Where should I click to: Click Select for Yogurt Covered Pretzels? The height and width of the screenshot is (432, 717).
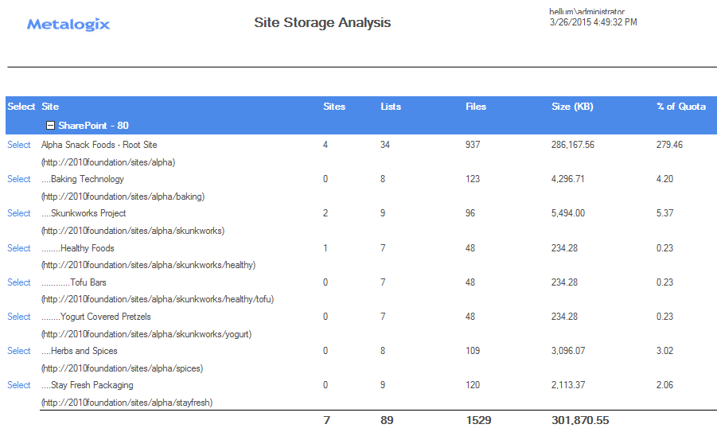tap(19, 317)
